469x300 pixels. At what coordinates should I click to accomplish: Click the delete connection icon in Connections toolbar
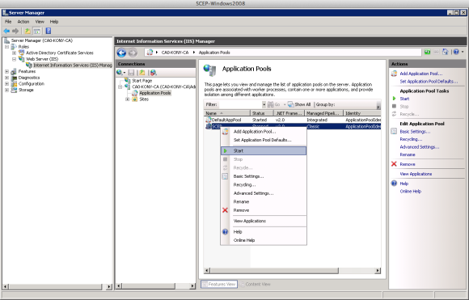[x=153, y=73]
